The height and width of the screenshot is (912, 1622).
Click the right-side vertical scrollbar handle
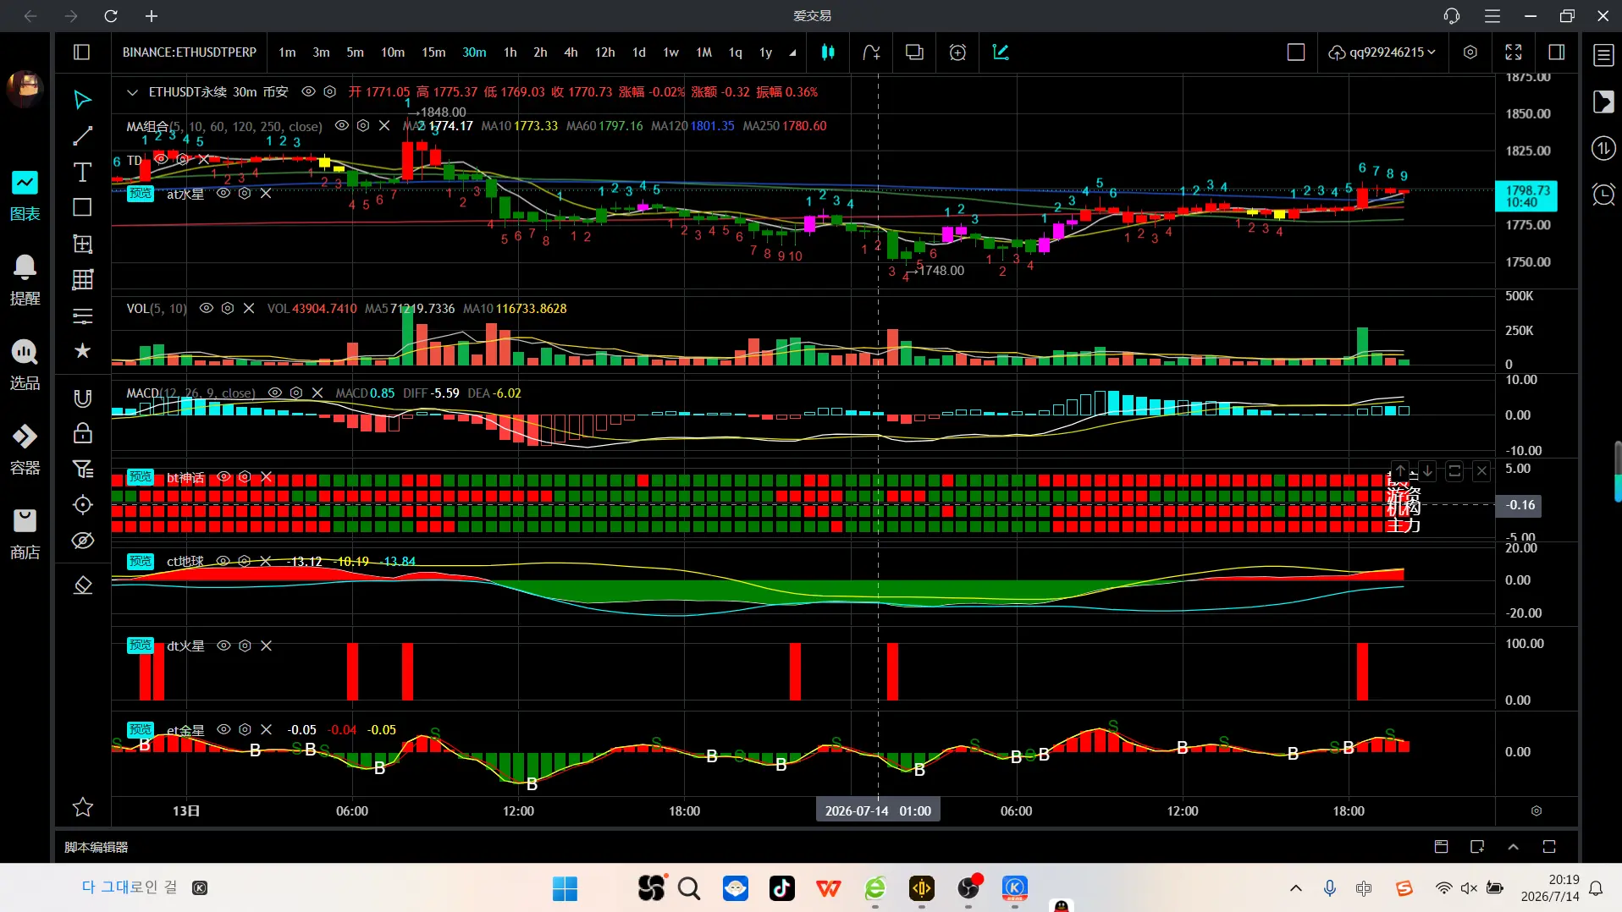[x=1618, y=471]
